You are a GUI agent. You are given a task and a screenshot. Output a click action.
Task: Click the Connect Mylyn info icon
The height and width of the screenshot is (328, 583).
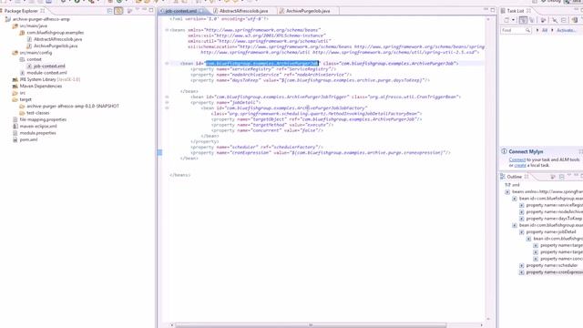click(504, 151)
